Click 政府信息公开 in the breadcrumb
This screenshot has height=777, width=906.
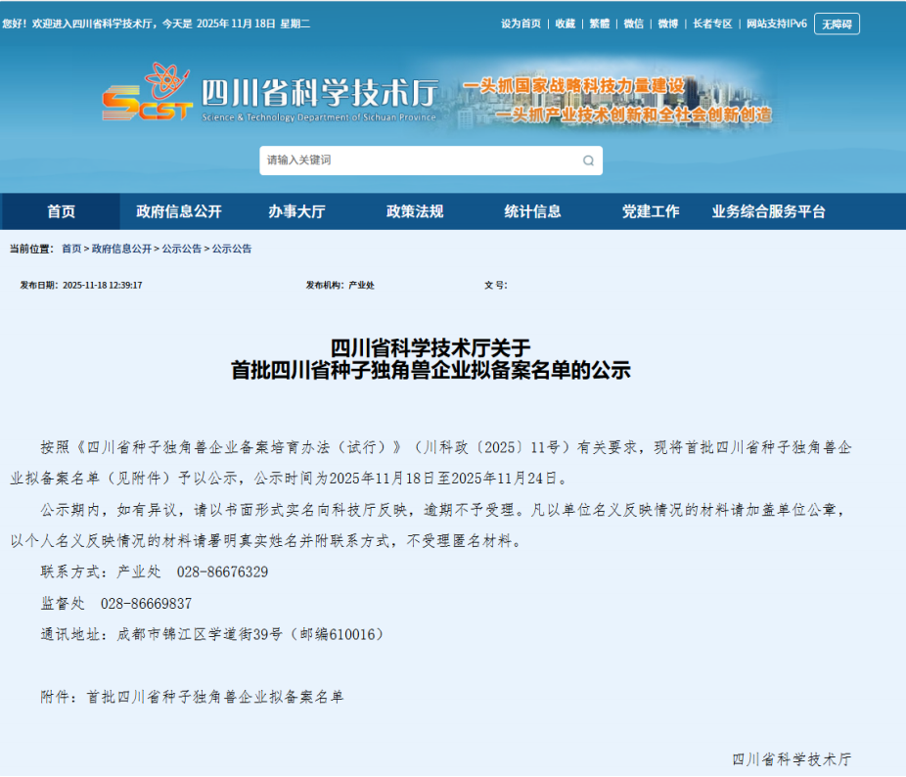(121, 249)
